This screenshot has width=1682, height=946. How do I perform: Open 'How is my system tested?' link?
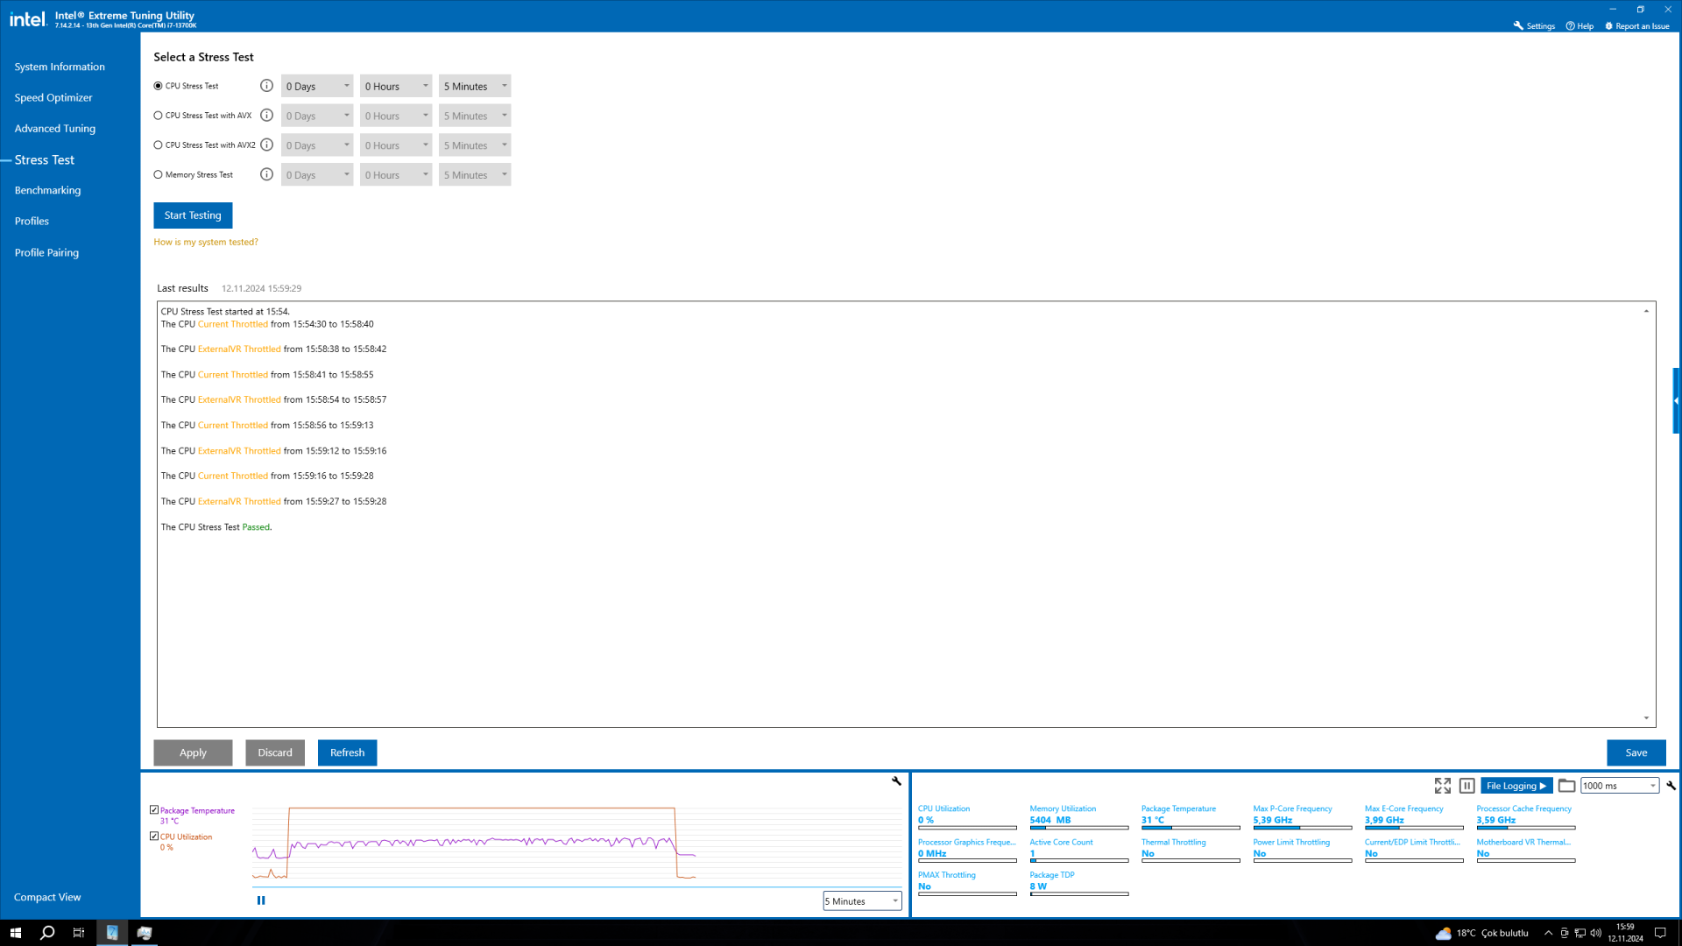coord(206,242)
